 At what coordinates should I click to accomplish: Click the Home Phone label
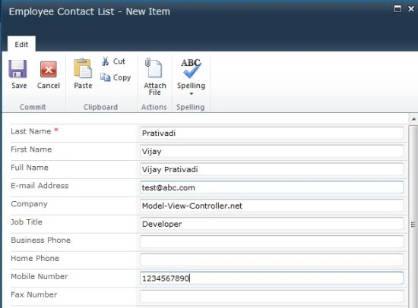coord(35,258)
